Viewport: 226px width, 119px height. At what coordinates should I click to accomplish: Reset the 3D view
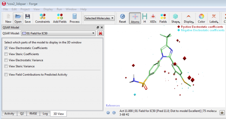click(122, 18)
